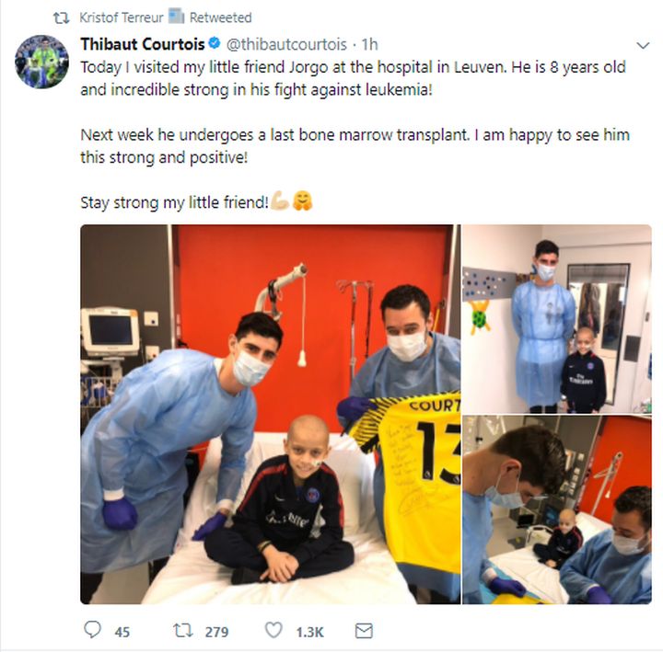Open Kristof Terreur's profile from the retweet line
This screenshot has width=663, height=652.
click(x=122, y=17)
